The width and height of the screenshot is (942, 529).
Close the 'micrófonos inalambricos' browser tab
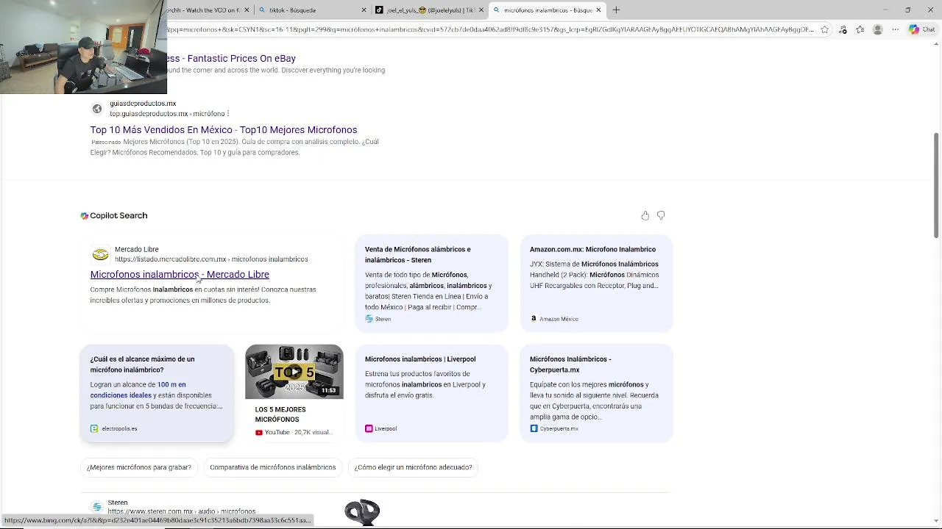click(598, 10)
